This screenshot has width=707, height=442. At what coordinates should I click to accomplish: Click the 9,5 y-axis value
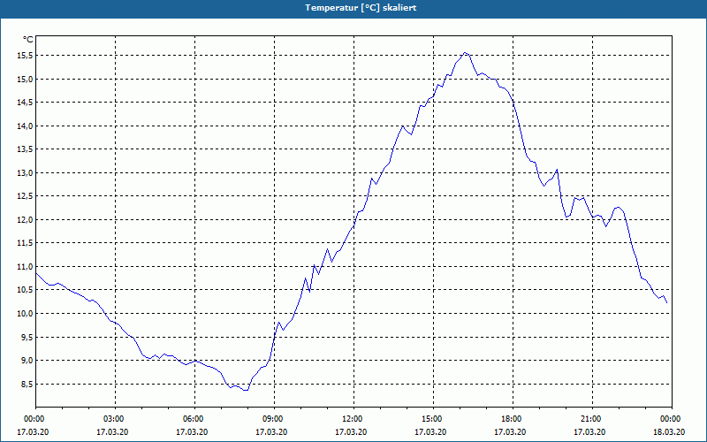click(27, 337)
